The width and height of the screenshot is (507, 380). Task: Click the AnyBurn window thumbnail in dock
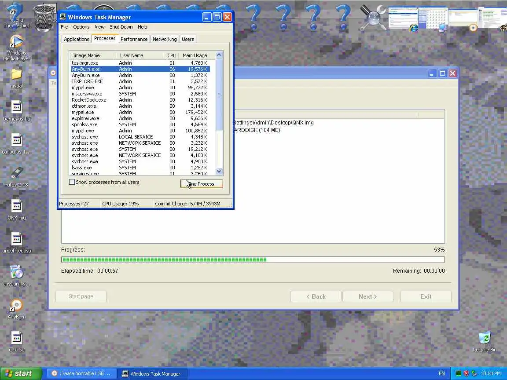[x=463, y=19]
